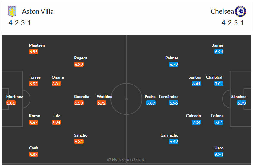Click Aston Villa's 4-2-3-1 formation label

tap(19, 23)
